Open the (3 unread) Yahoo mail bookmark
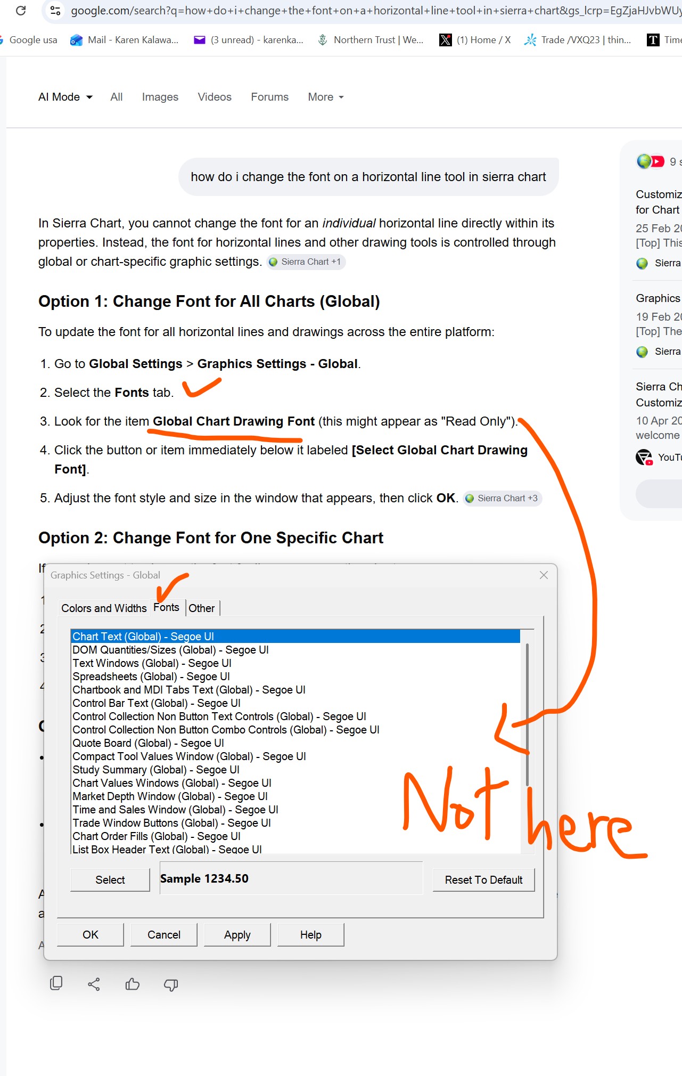This screenshot has height=1076, width=682. (249, 40)
